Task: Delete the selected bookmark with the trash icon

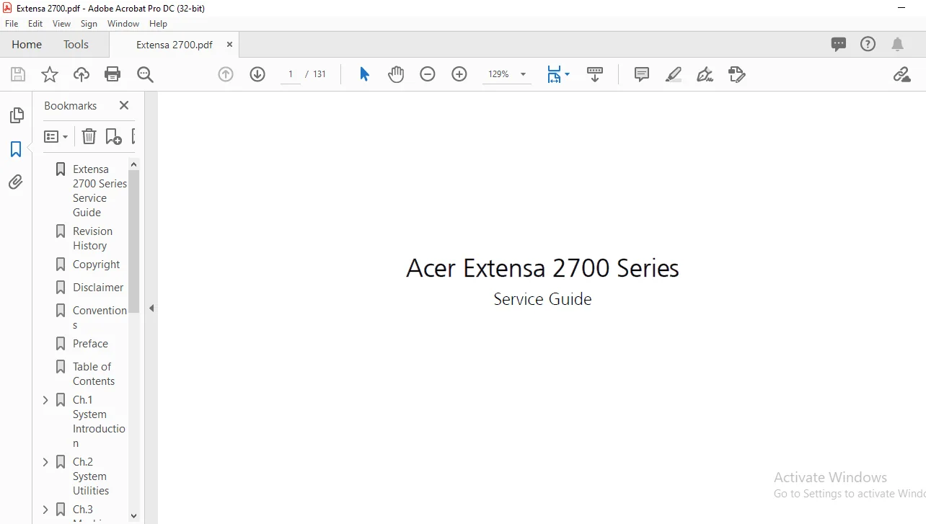Action: (89, 136)
